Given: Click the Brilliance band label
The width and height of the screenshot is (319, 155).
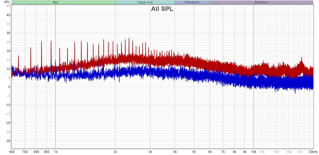Looking at the screenshot, I should 261,2.
